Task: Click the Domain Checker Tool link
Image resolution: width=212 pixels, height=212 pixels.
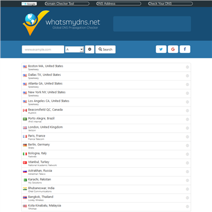Action: point(67,4)
